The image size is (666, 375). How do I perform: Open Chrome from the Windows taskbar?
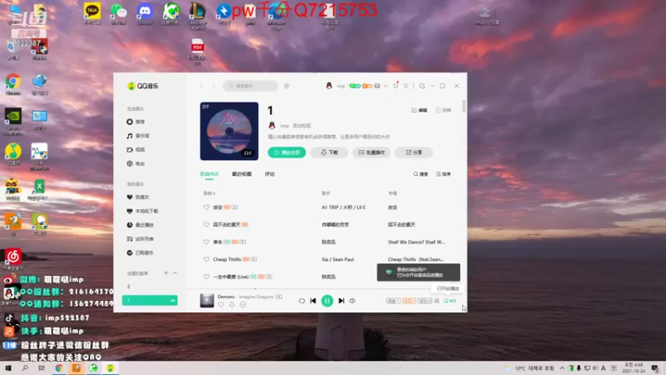59,368
